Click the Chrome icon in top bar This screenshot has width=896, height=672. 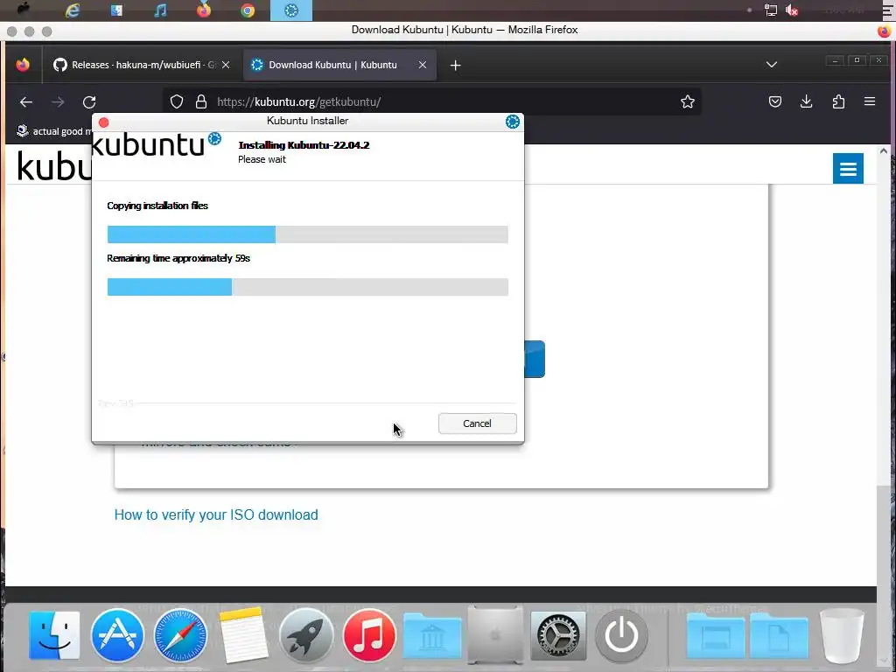coord(248,10)
